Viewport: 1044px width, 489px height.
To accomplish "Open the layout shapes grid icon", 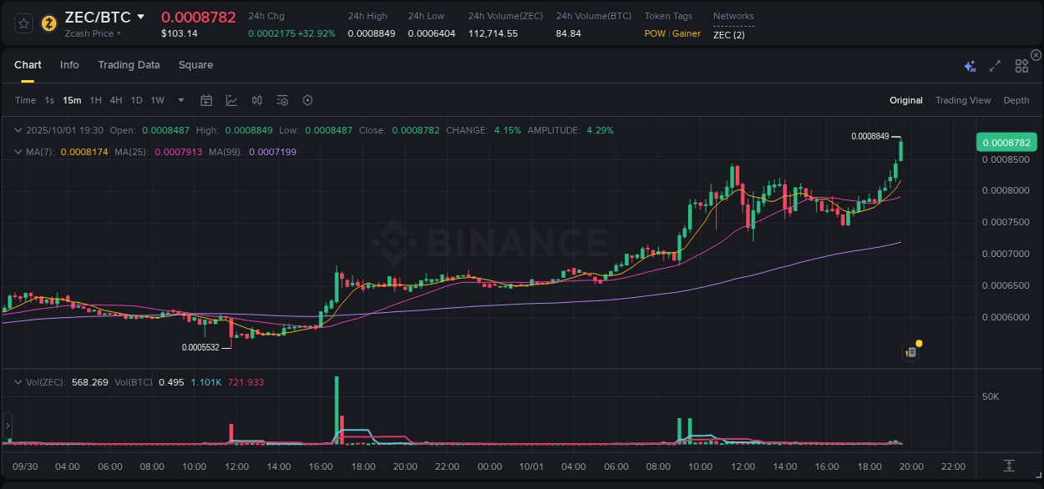I will (1021, 64).
